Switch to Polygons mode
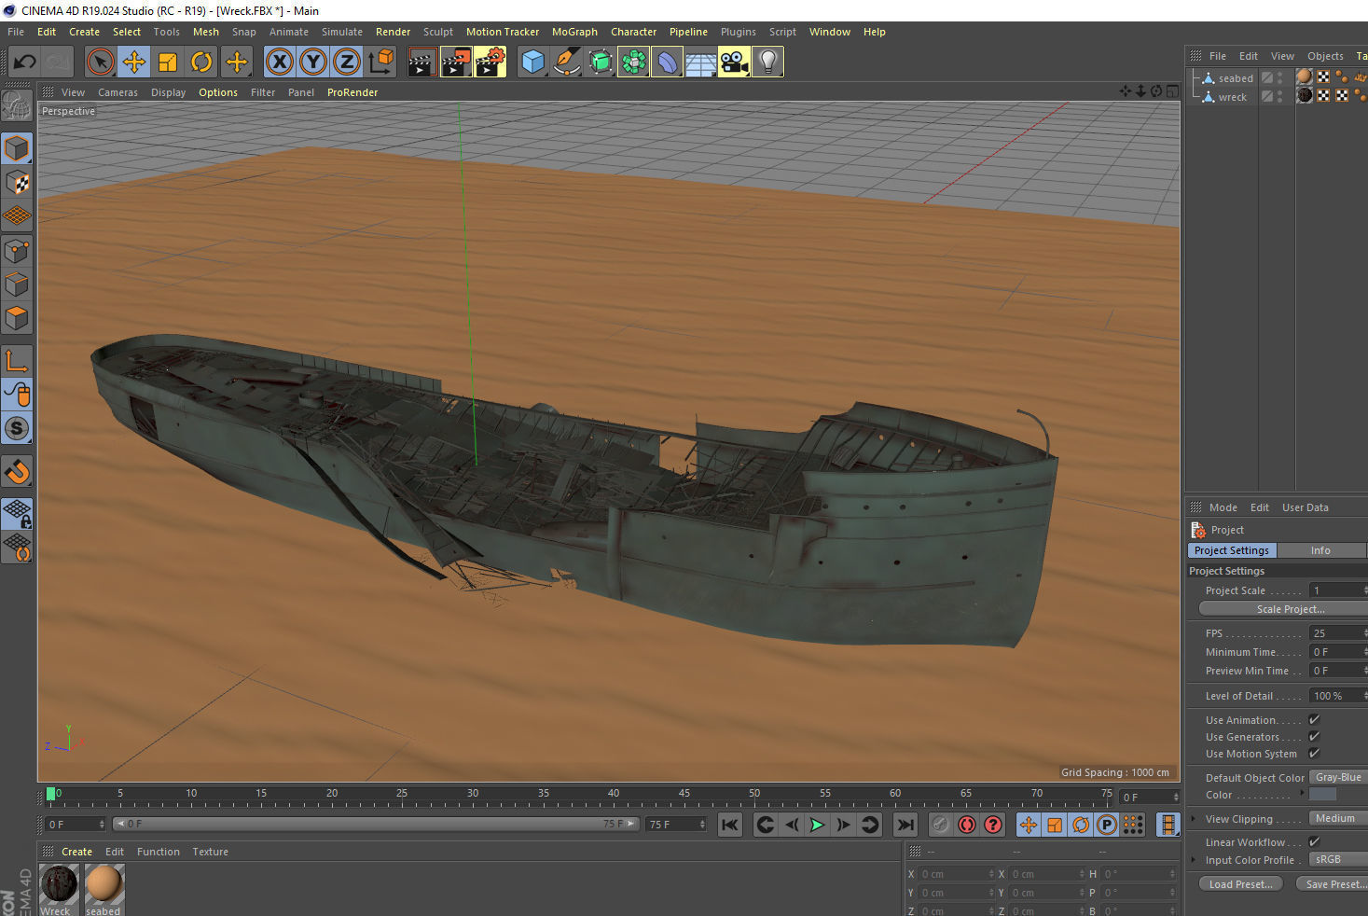Viewport: 1368px width, 916px height. [x=17, y=317]
